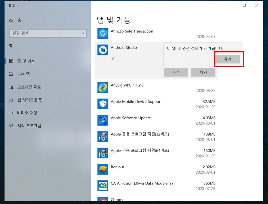Select the Apple Software Update name

[x=131, y=118]
